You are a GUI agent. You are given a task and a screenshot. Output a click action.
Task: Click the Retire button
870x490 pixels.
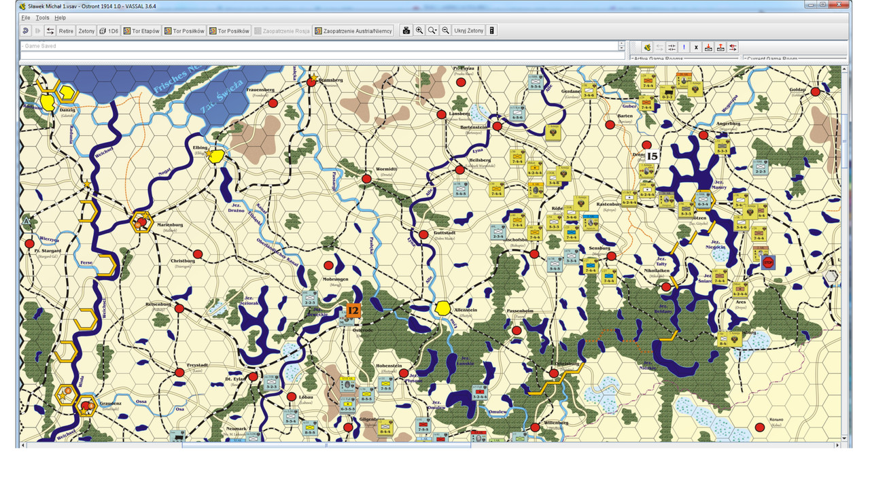click(x=66, y=31)
